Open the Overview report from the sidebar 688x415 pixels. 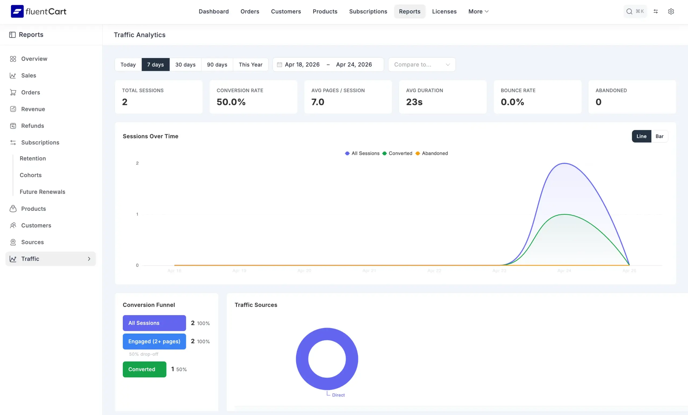point(34,59)
